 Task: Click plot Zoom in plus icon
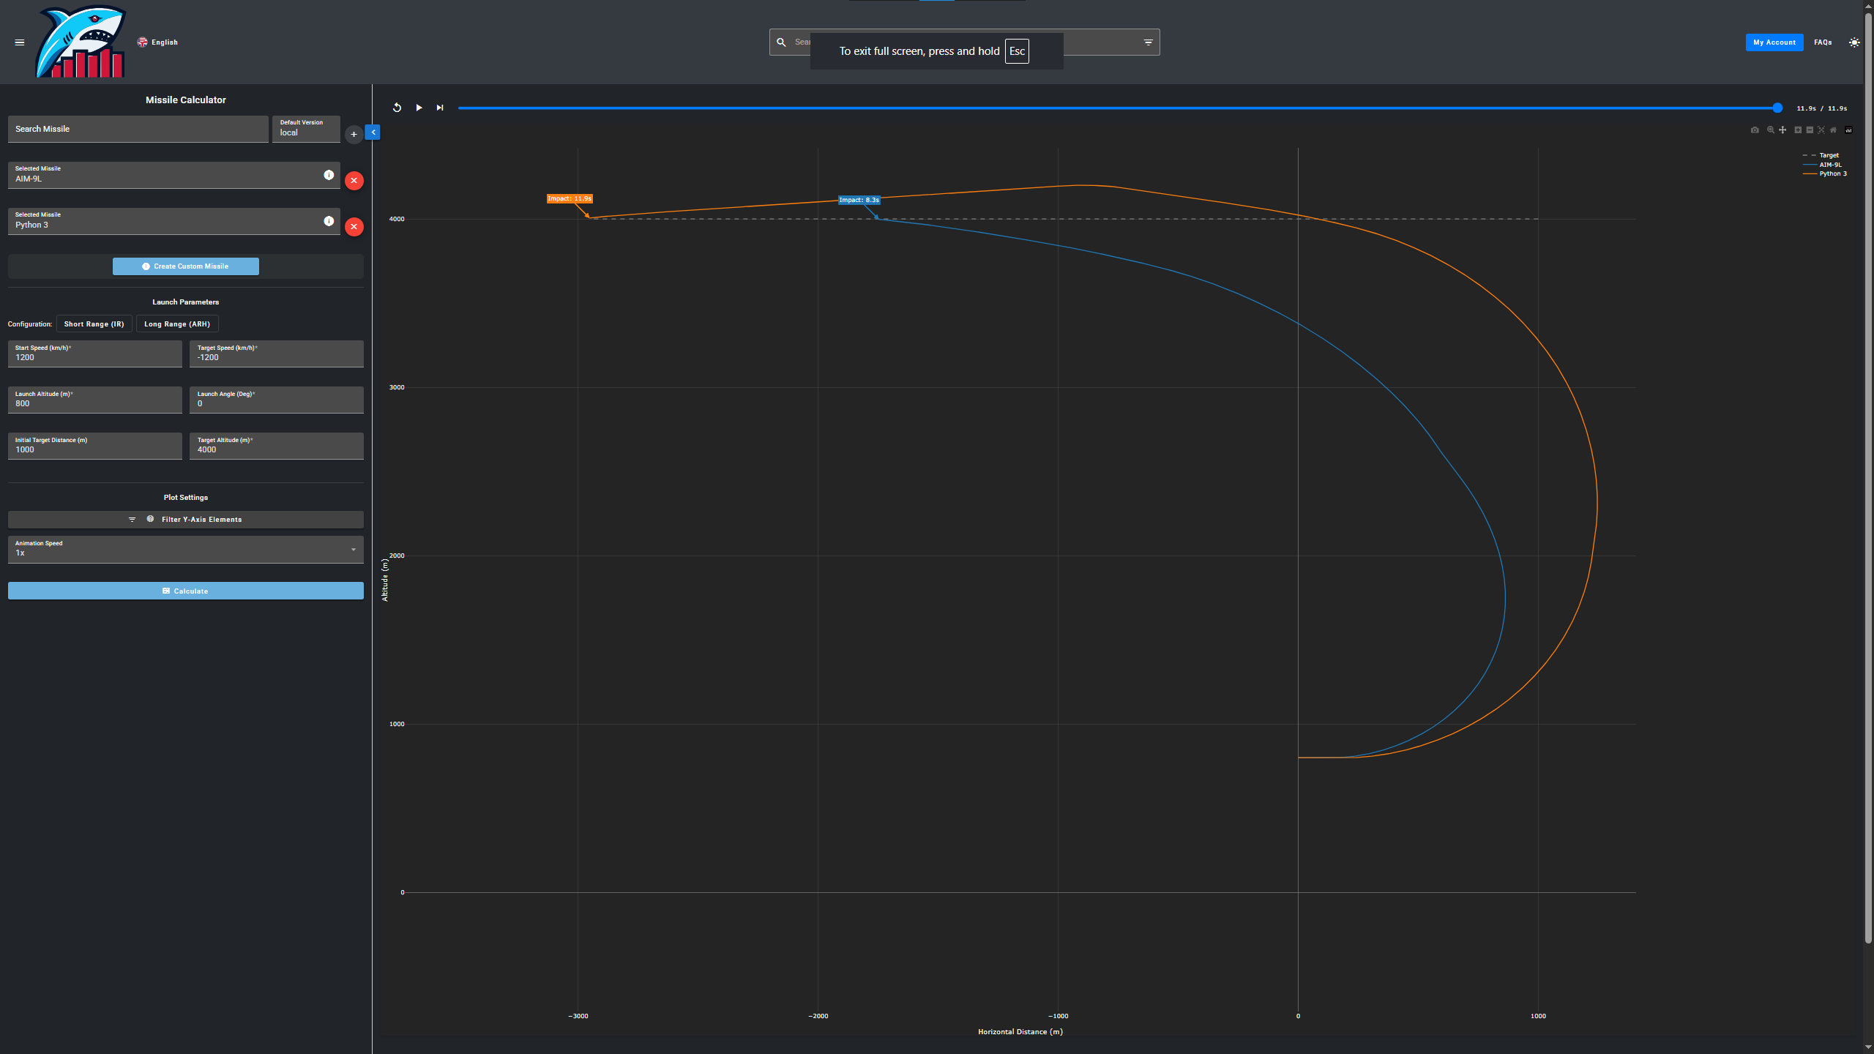point(1798,130)
